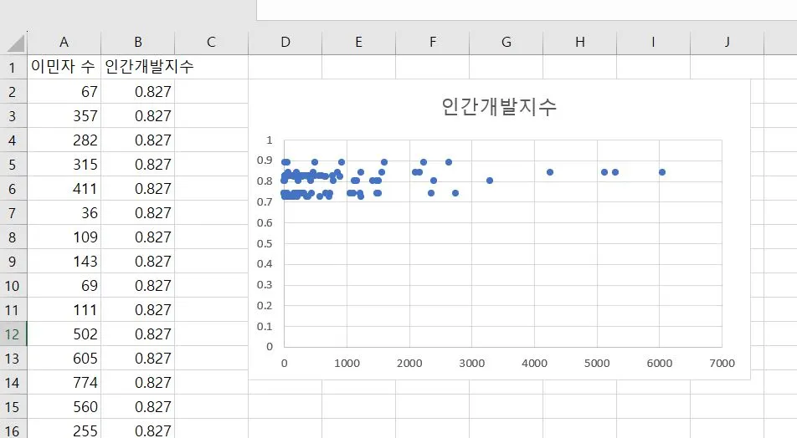This screenshot has height=438, width=797.
Task: Select column G header
Action: click(506, 42)
